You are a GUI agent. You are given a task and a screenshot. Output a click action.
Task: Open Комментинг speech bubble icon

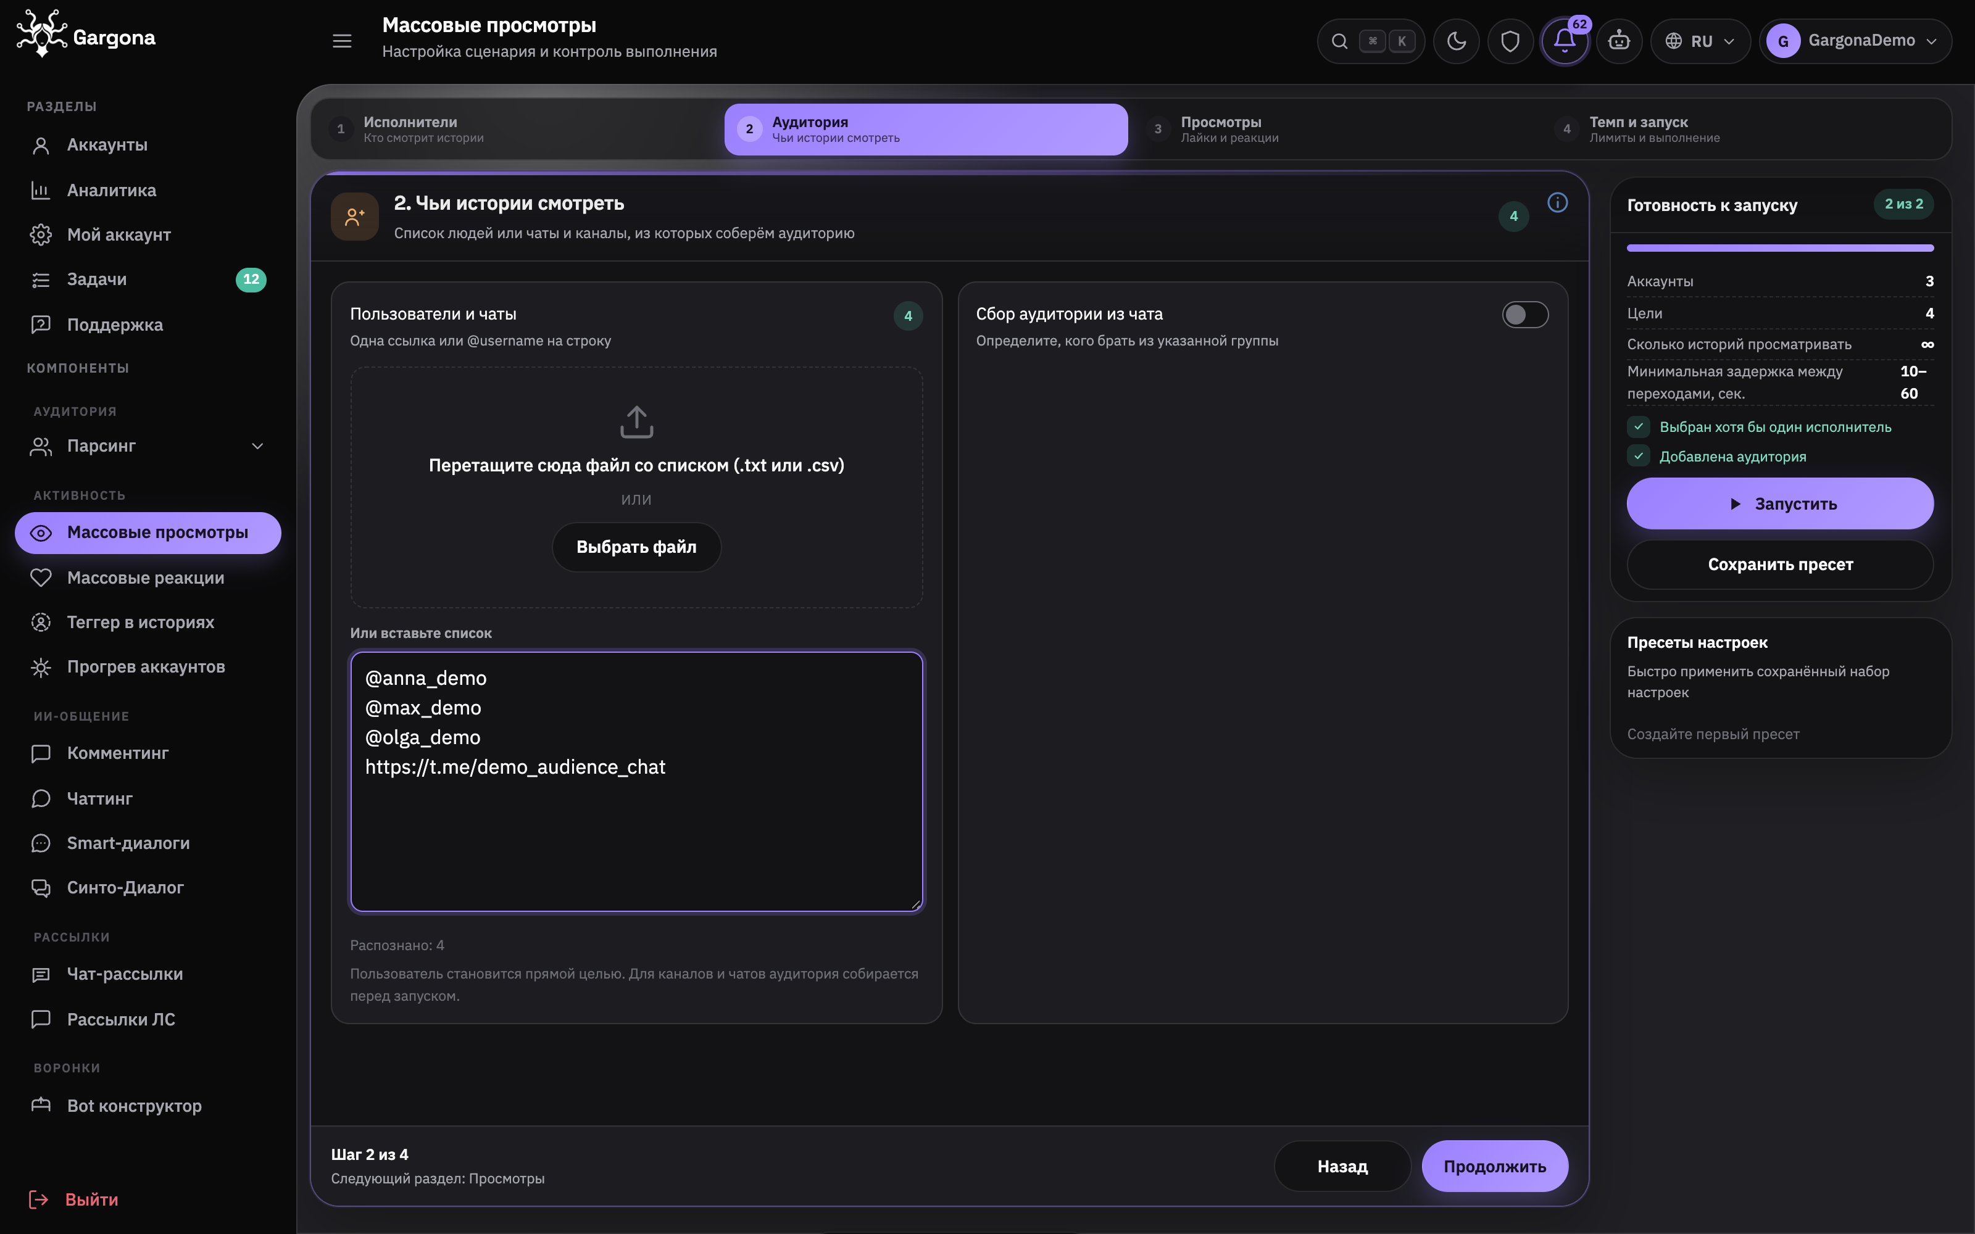tap(41, 753)
